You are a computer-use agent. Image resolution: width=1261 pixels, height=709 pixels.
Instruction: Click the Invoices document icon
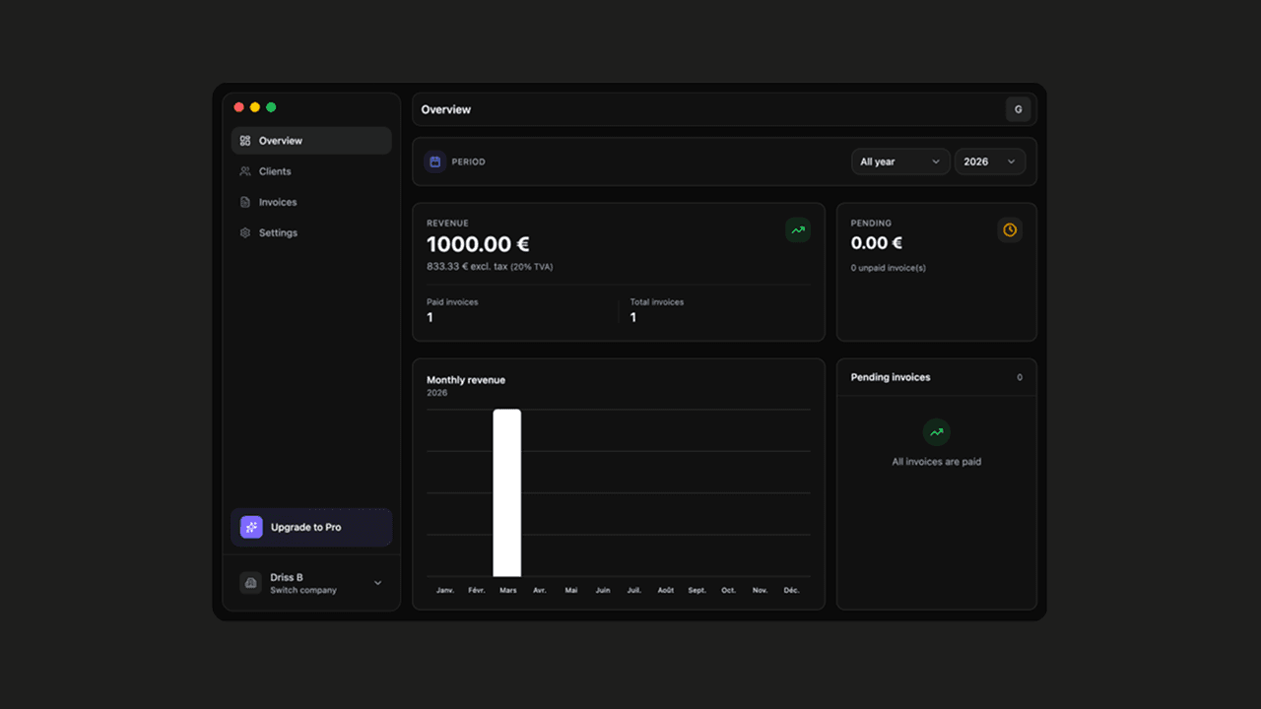tap(245, 202)
